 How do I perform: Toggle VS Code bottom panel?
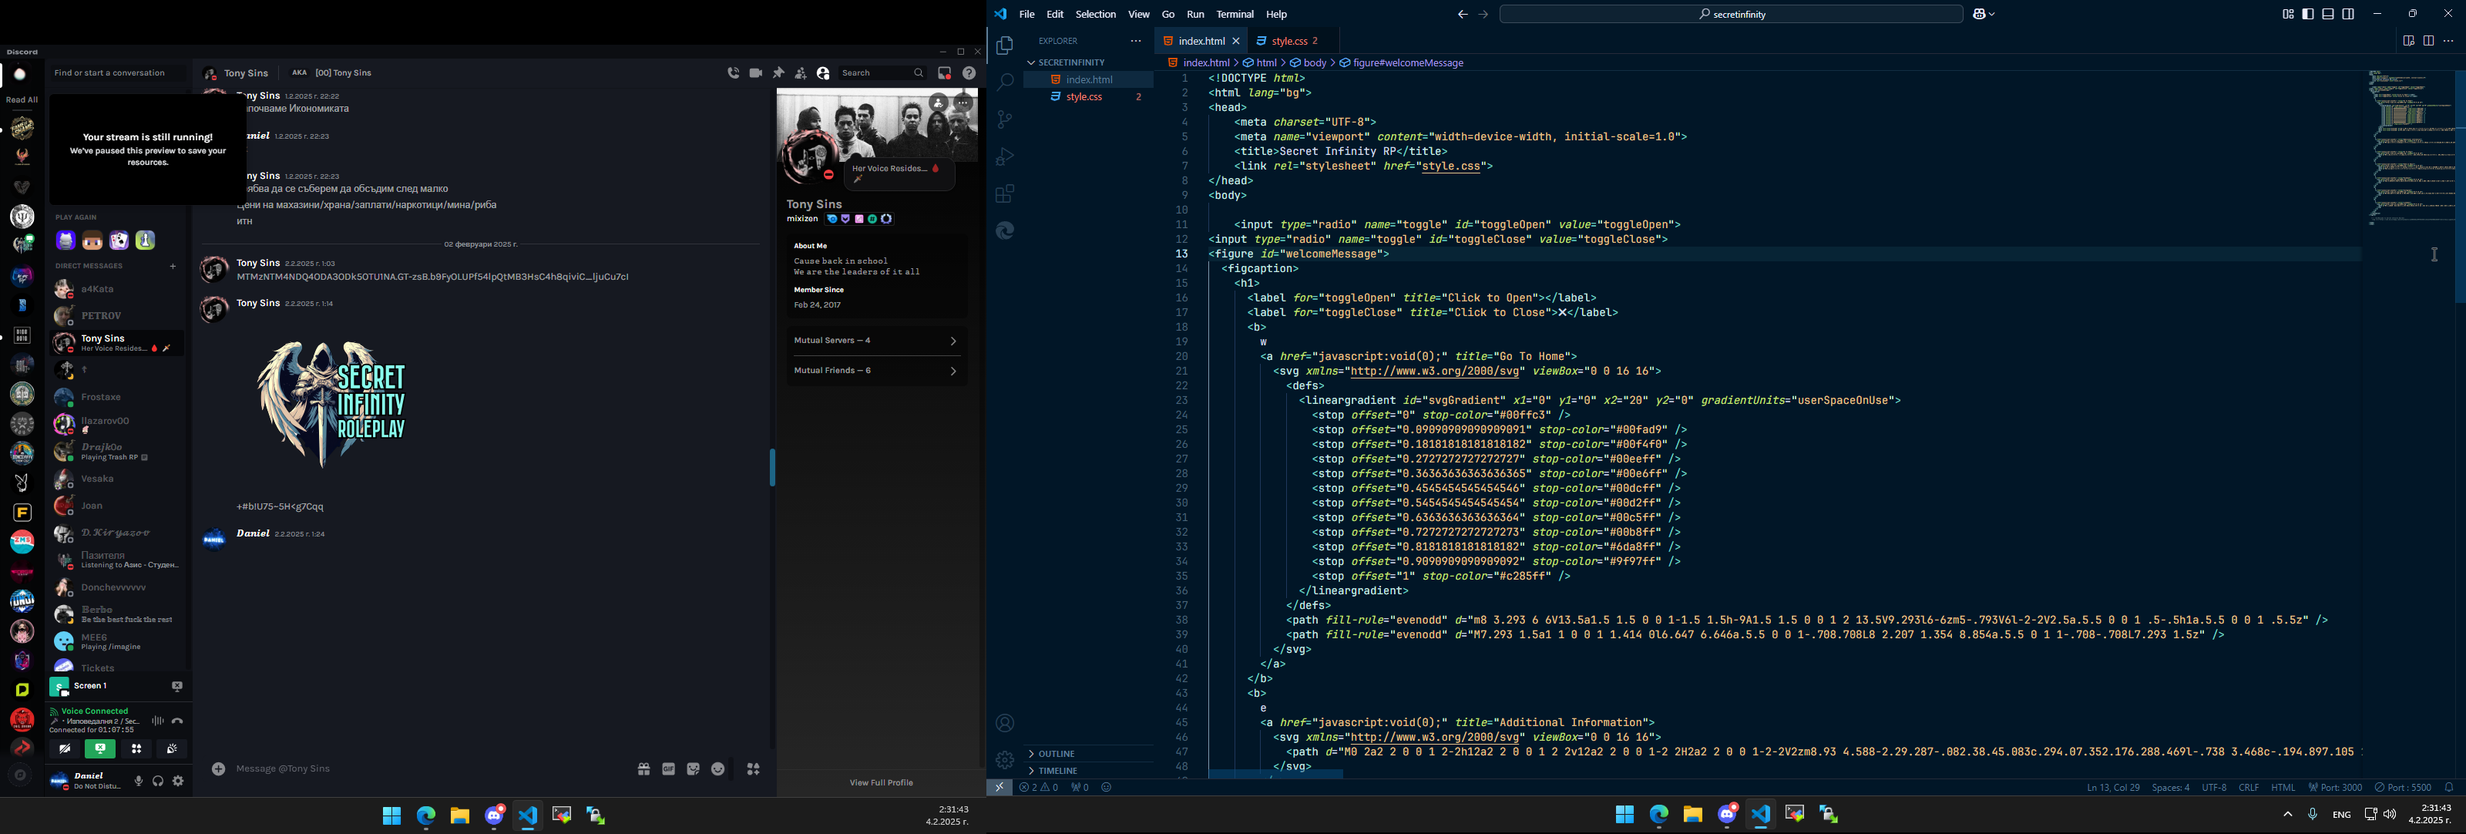[x=2328, y=15]
